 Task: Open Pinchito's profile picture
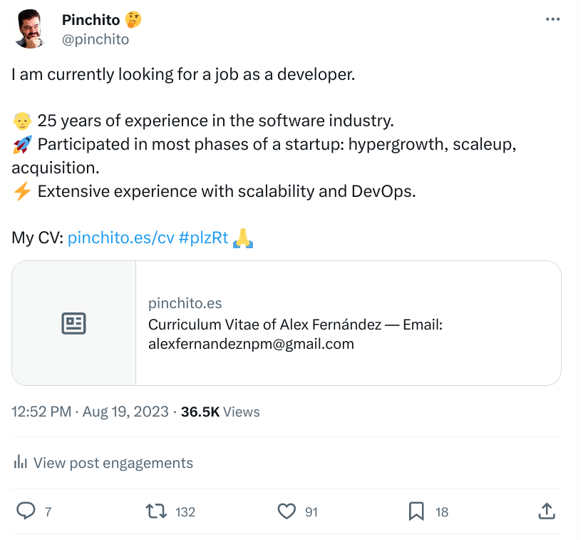(30, 29)
